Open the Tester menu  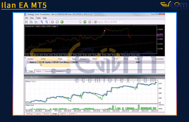click(x=38, y=18)
